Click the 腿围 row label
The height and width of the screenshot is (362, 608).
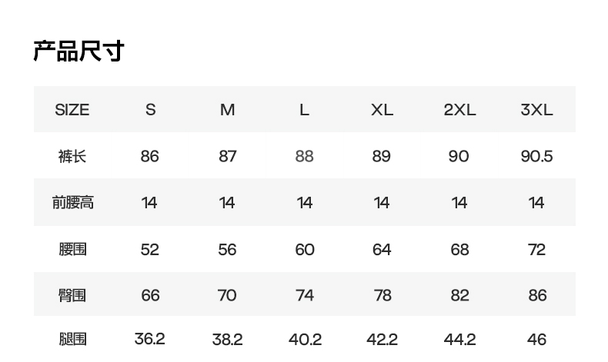pos(72,339)
